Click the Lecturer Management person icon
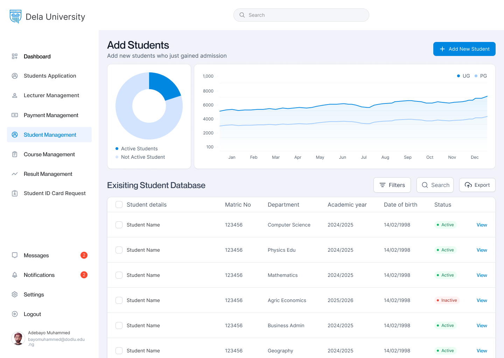Screen dimensions: 504x358 click(x=14, y=95)
